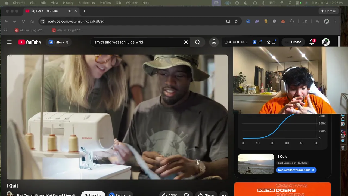Viewport: 348px width, 196px height.
Task: Open the YouTube account avatar menu
Action: click(326, 42)
